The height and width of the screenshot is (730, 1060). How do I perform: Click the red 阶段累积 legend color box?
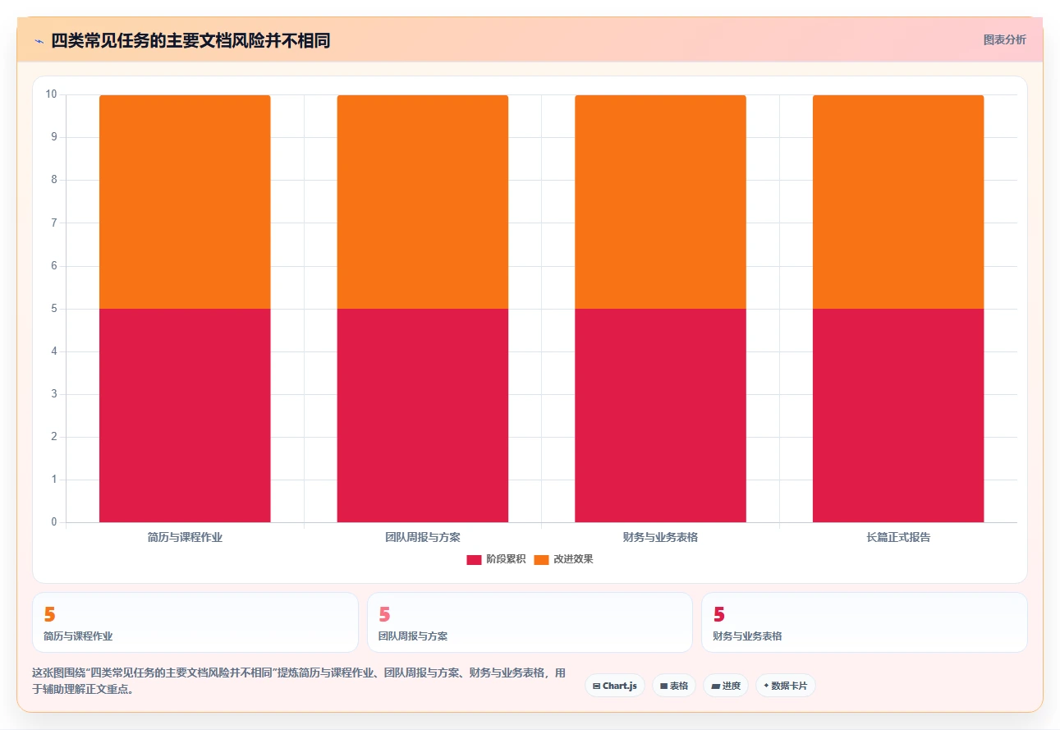(474, 559)
